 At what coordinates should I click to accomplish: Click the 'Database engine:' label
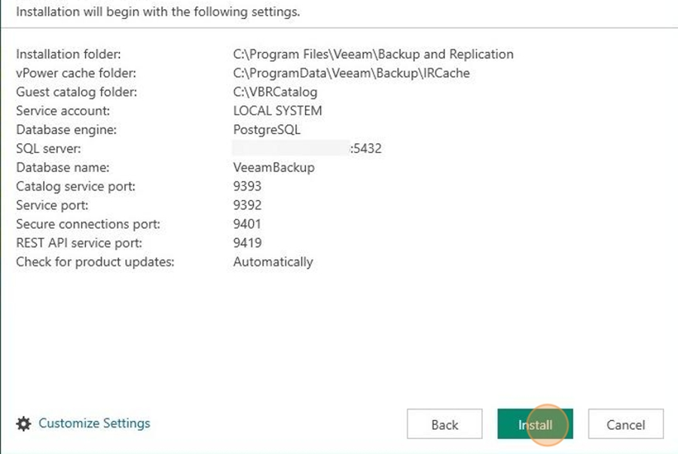[66, 130]
